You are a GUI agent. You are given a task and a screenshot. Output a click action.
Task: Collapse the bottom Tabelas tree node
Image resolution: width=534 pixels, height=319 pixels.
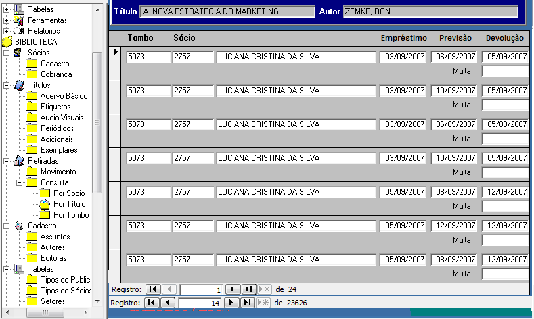pos(6,269)
